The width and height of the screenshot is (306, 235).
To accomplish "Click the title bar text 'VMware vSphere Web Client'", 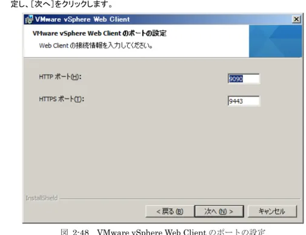I will tap(82, 19).
